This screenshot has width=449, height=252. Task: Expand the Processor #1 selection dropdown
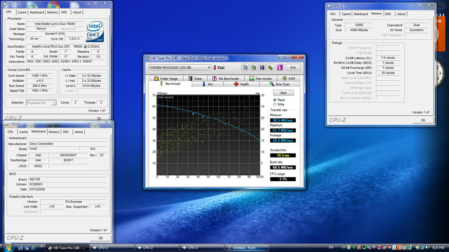(53, 103)
